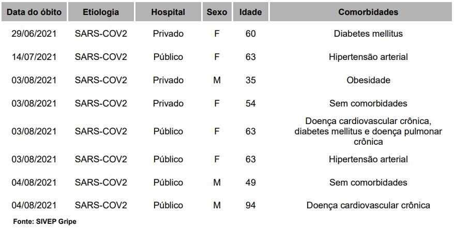
Task: Click the three-line cardiovascular, diabetes and pulmonary cell
Action: pos(368,131)
